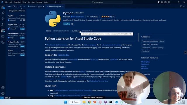Select the Details tab

(49, 31)
